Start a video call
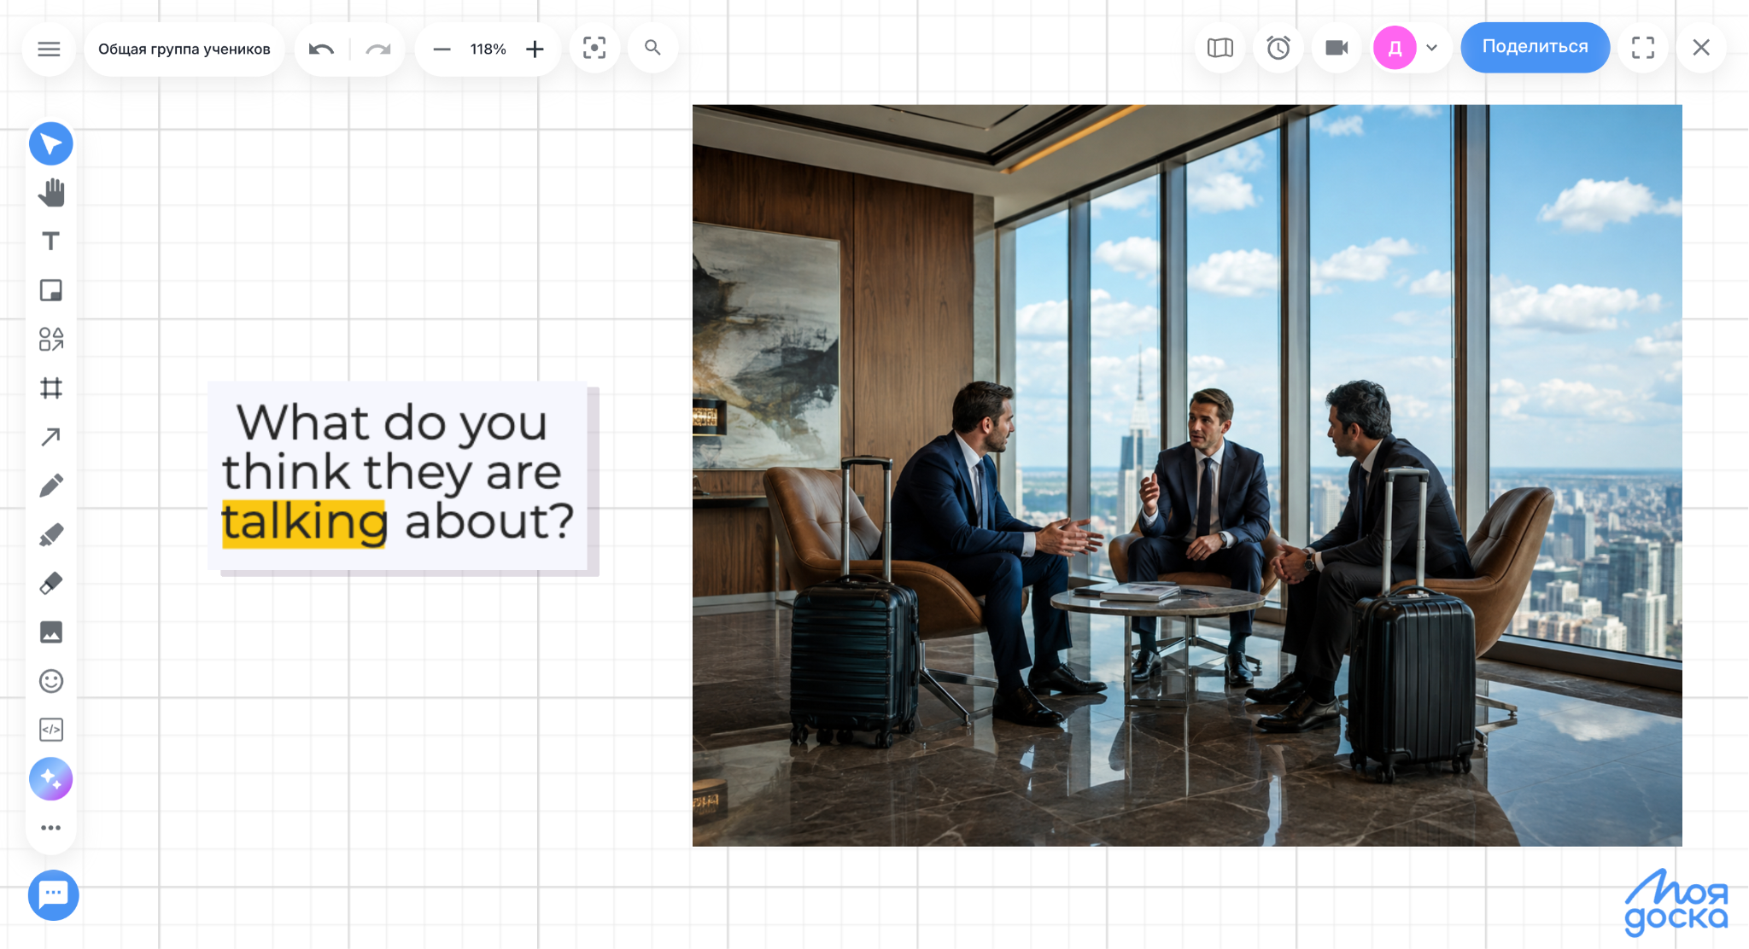 click(1337, 48)
